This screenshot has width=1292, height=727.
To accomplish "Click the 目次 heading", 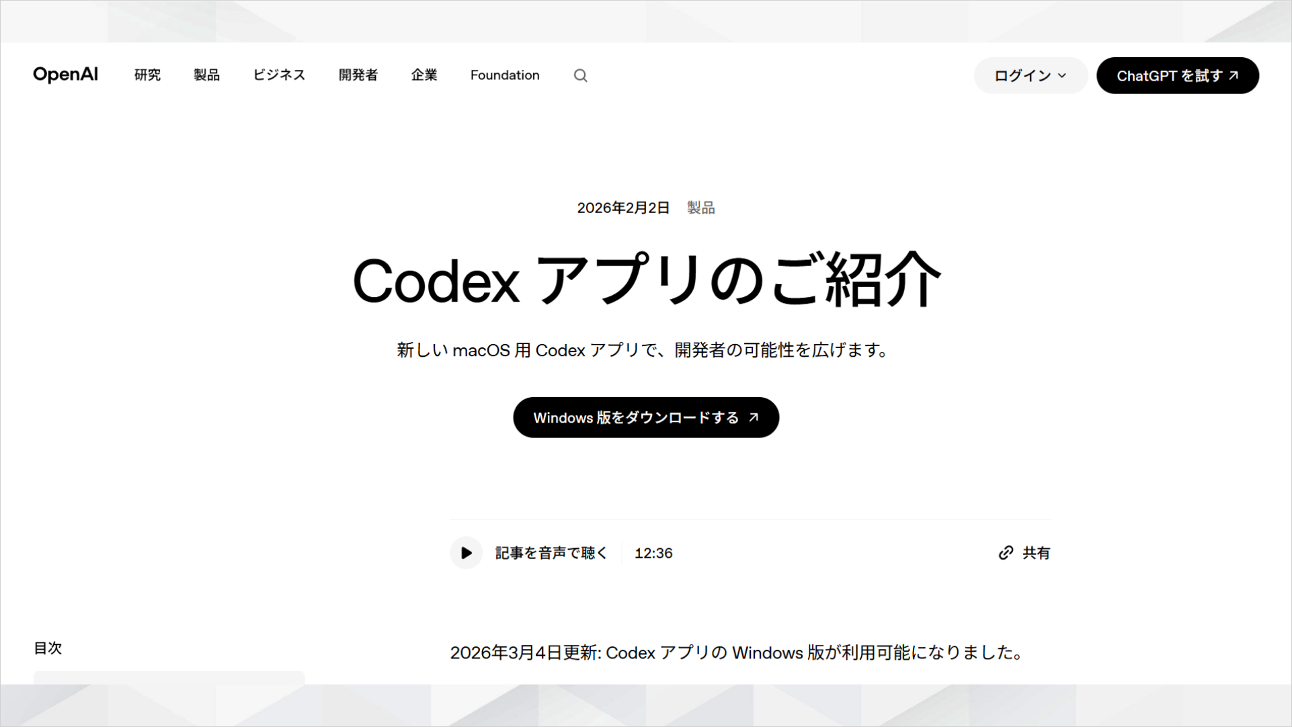I will (48, 648).
